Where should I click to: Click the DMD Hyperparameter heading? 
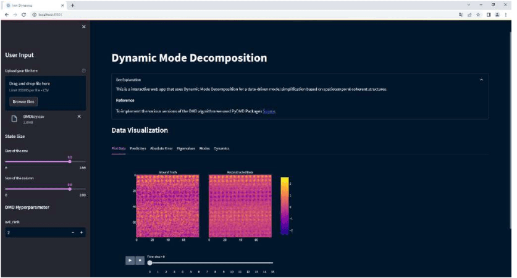point(27,207)
